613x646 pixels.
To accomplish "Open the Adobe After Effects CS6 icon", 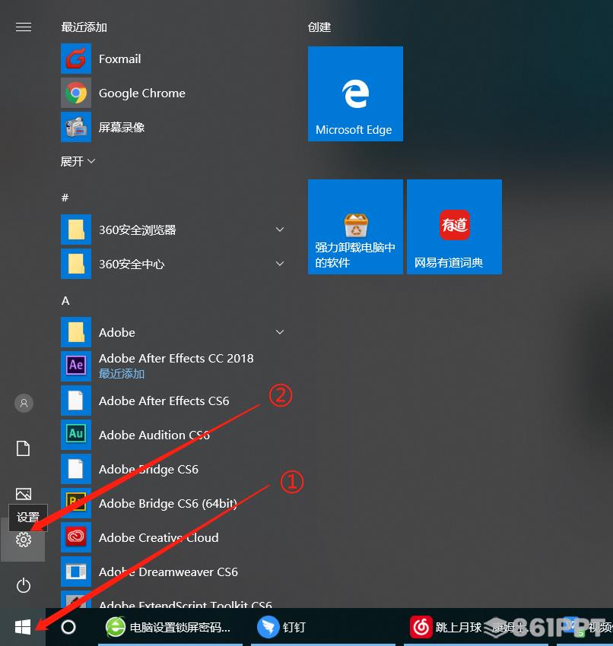I will [76, 401].
